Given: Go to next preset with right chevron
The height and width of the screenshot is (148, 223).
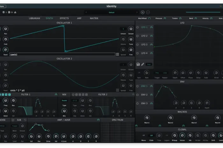Looking at the screenshot, I should (137, 12).
